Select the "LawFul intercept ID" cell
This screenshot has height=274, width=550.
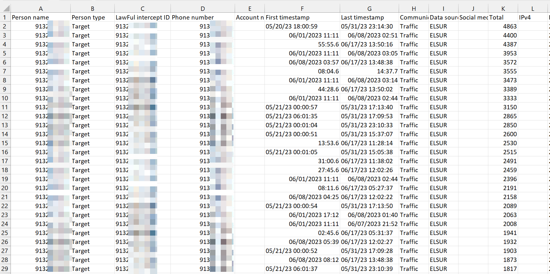[x=142, y=18]
